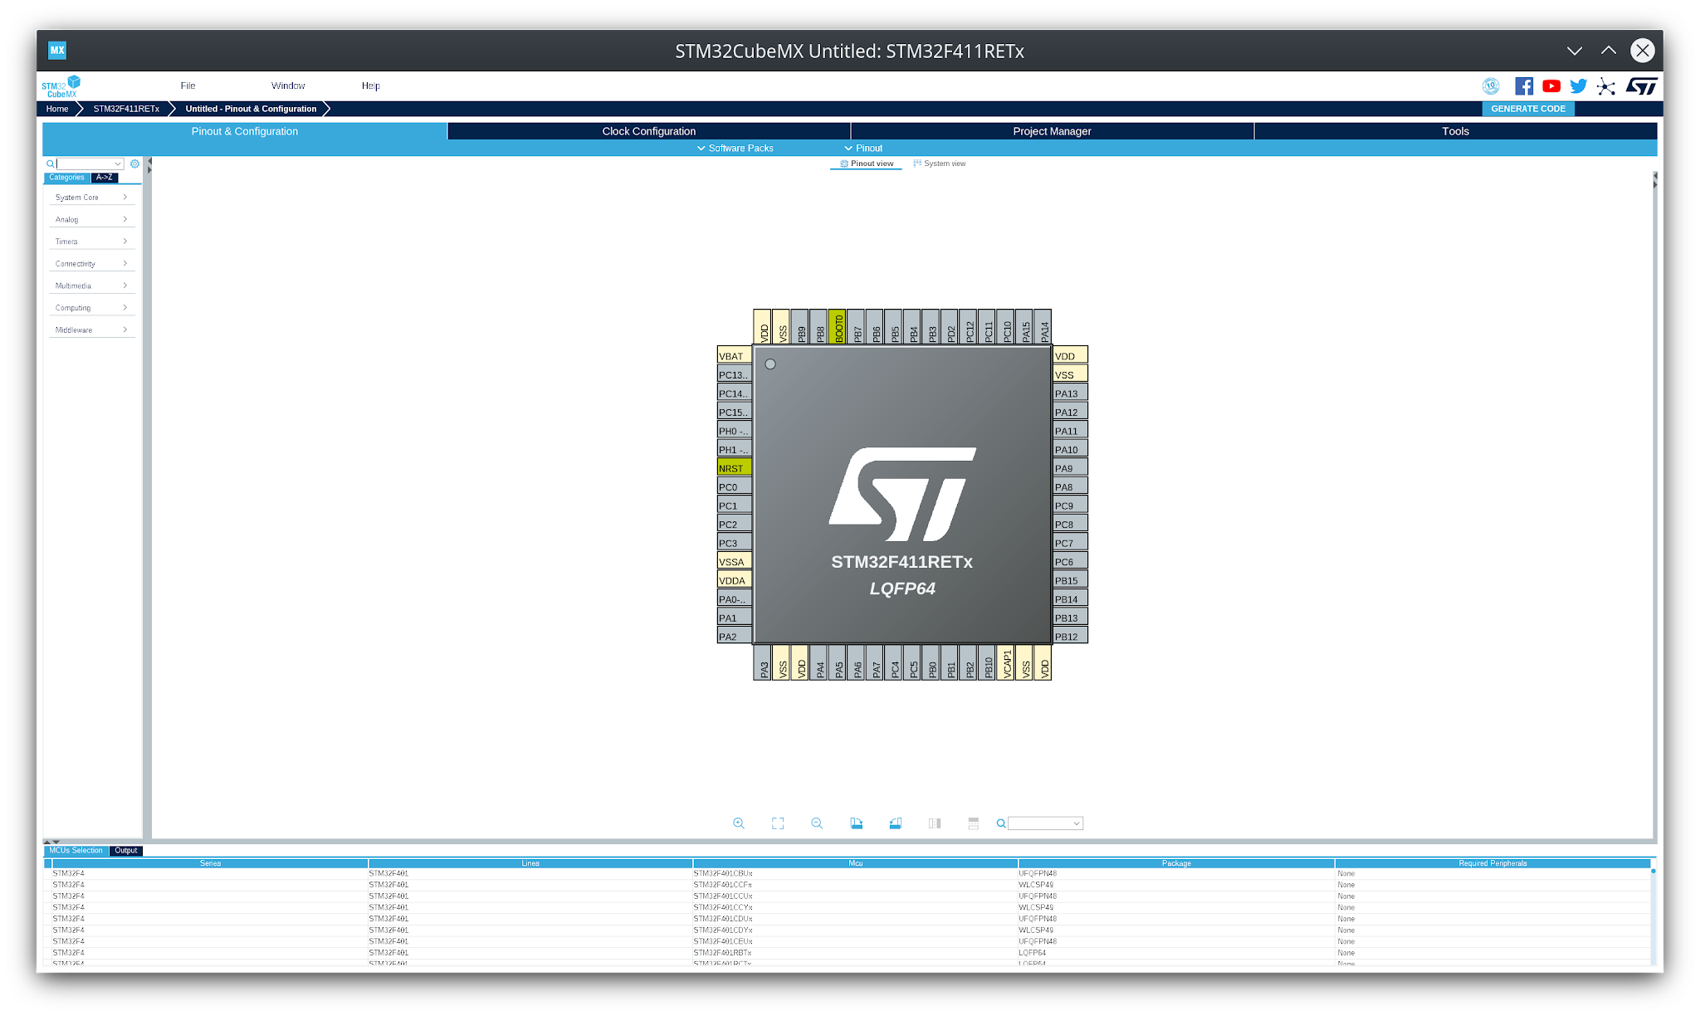Viewport: 1700px width, 1016px height.
Task: Open the File menu
Action: pyautogui.click(x=188, y=85)
